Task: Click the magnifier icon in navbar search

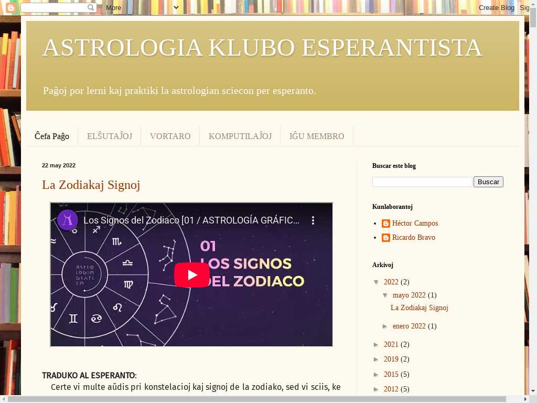Action: click(x=91, y=8)
